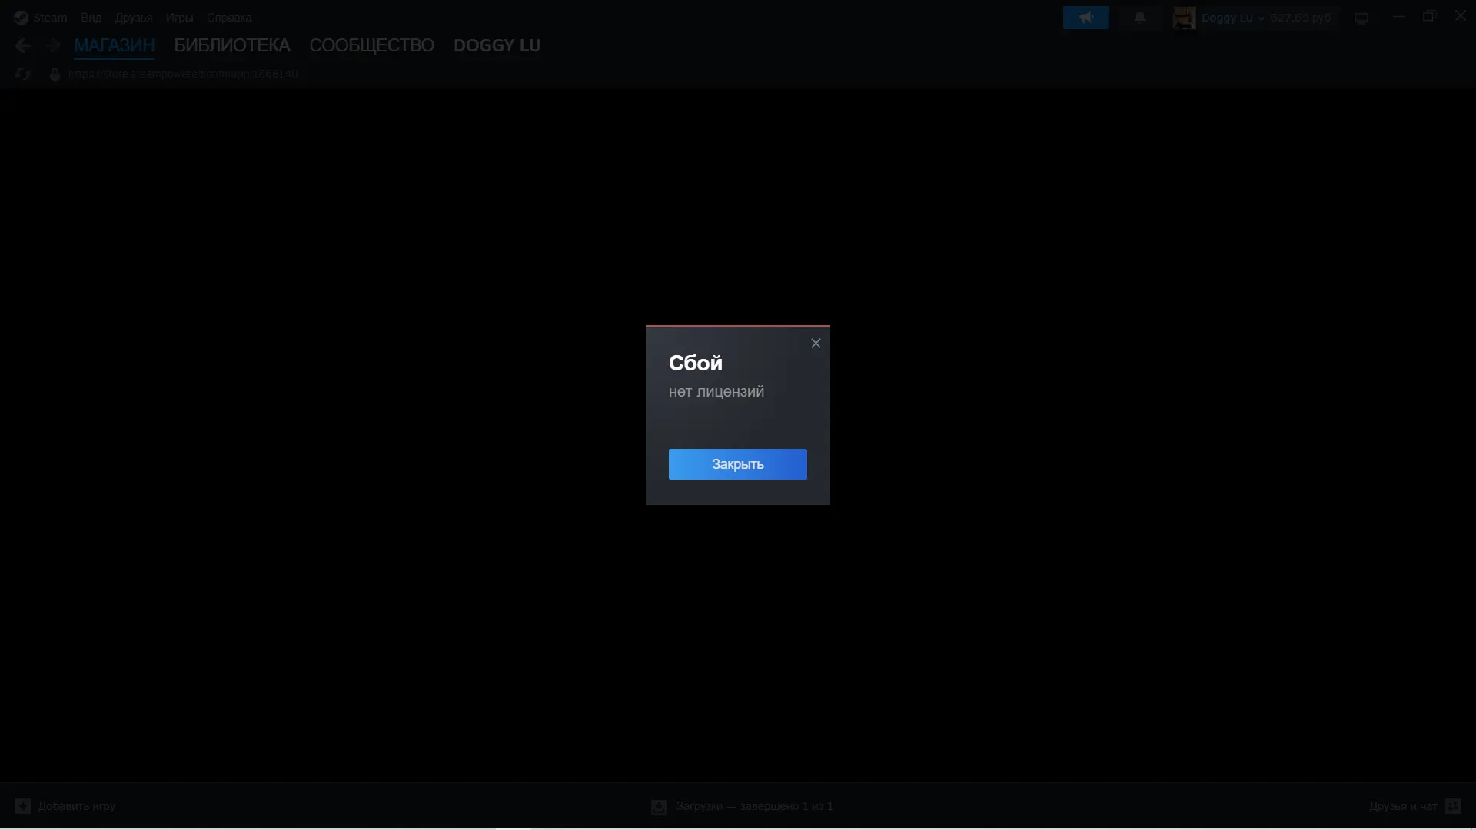
Task: Click the Добавить игру label
Action: coord(77,806)
